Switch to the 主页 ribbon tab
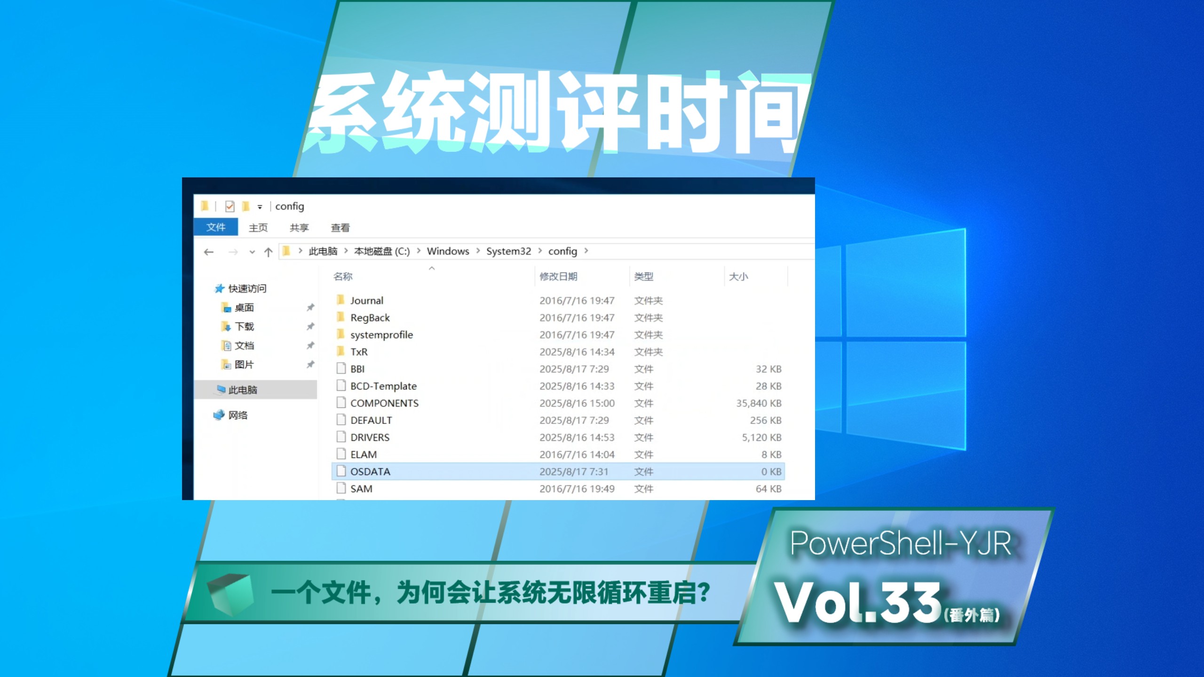Screen dimensions: 1204x677 click(258, 228)
